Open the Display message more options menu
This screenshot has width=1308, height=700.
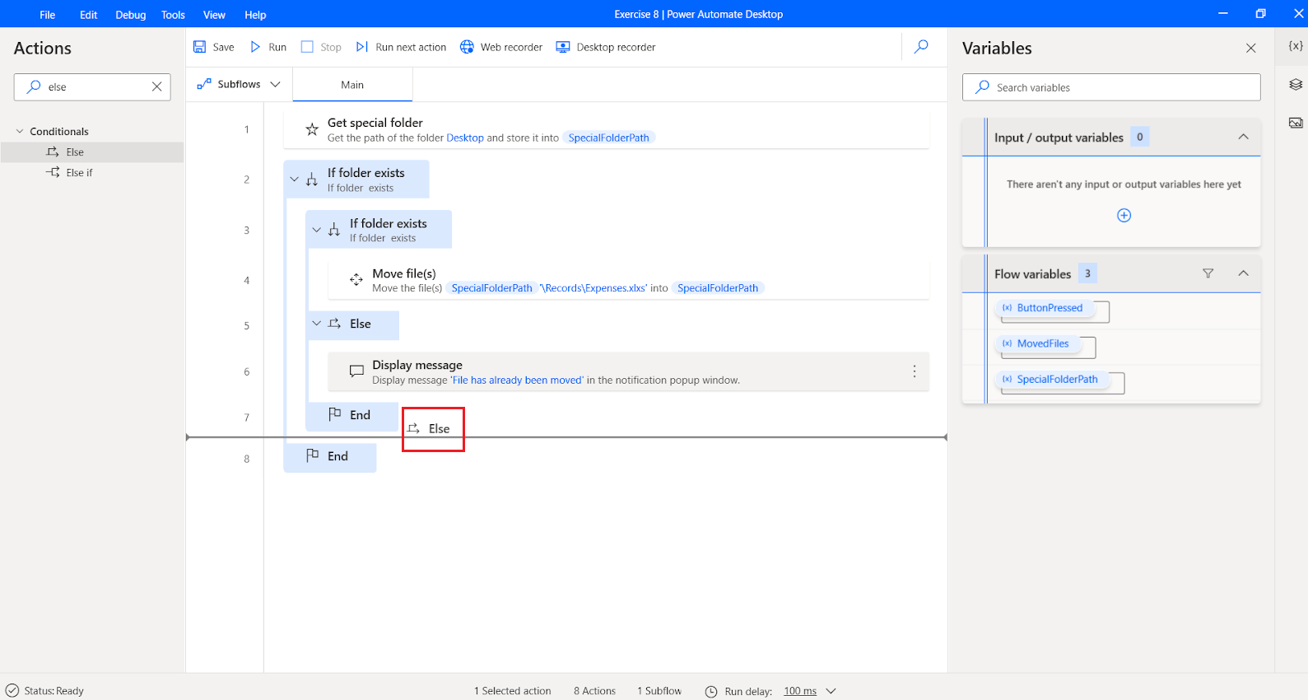tap(915, 371)
